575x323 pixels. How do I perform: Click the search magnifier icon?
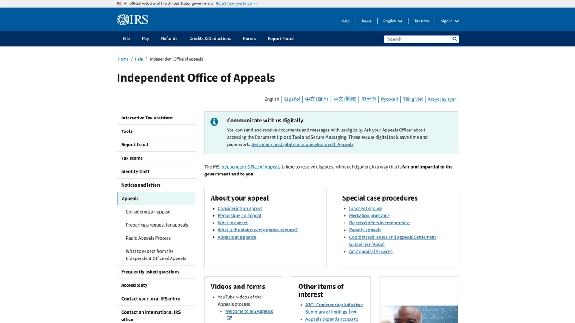(x=455, y=39)
